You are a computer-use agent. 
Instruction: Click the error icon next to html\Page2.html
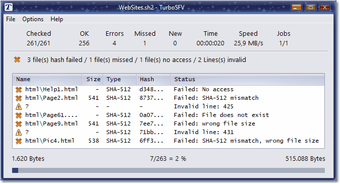(19, 98)
